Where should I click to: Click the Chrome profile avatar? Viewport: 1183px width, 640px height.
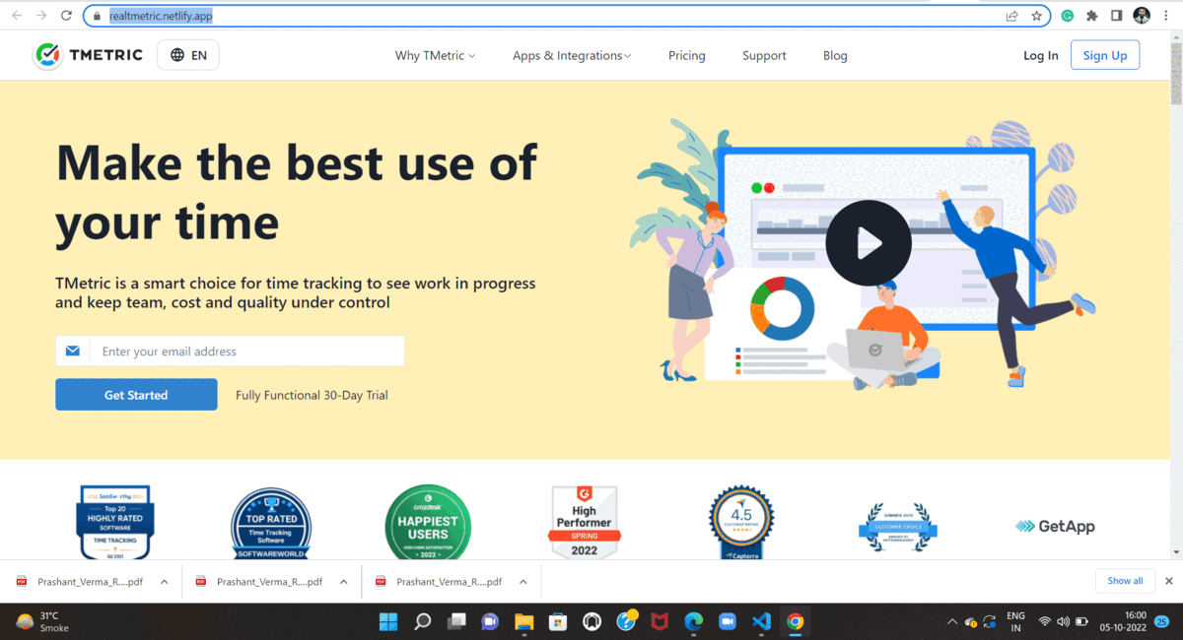(1141, 15)
